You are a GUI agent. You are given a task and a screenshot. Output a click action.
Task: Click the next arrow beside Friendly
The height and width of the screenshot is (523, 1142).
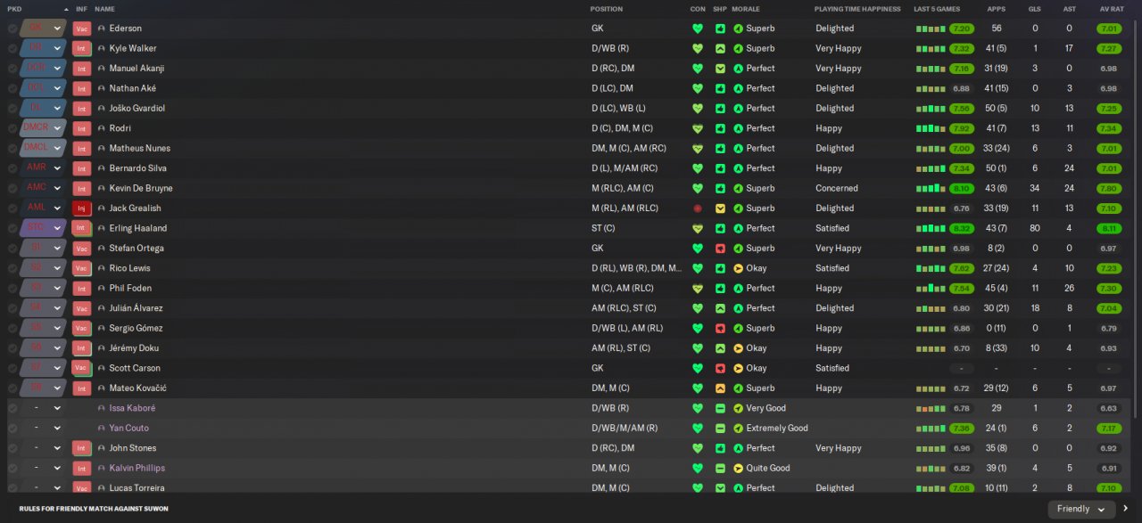(1128, 509)
